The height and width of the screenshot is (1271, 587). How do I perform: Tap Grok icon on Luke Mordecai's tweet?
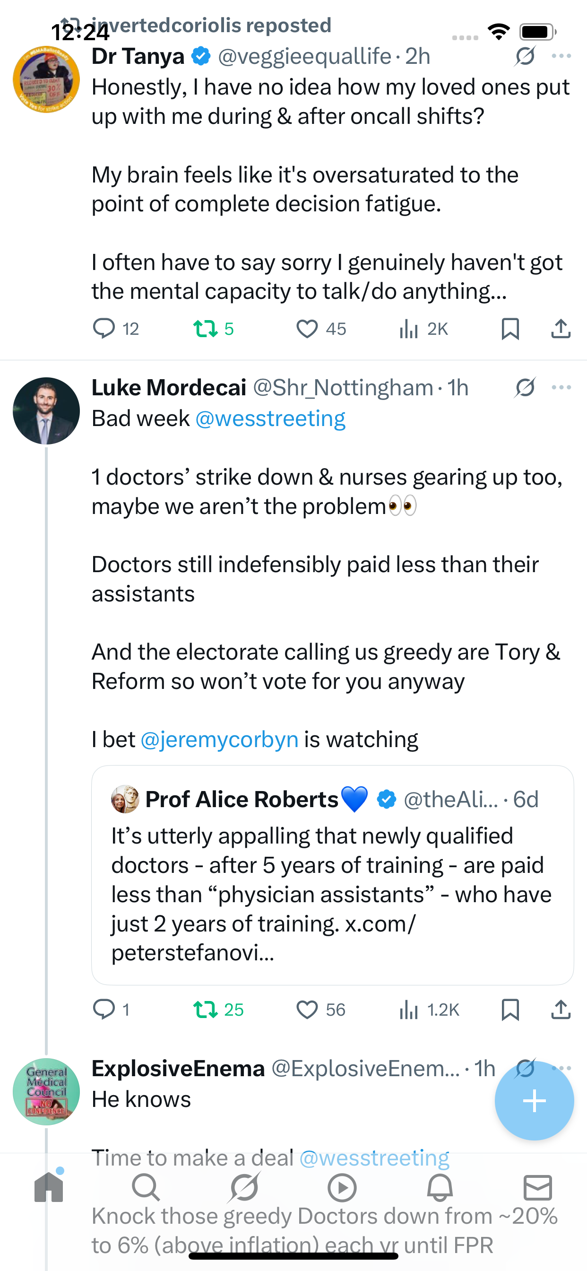[526, 387]
